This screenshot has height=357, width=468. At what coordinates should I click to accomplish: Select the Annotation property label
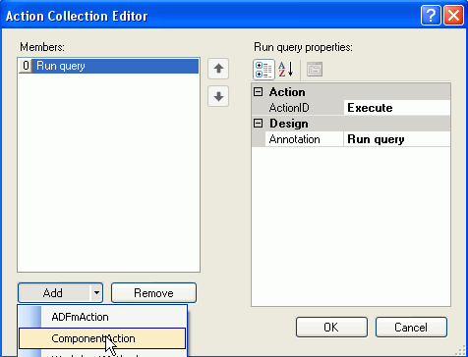304,139
